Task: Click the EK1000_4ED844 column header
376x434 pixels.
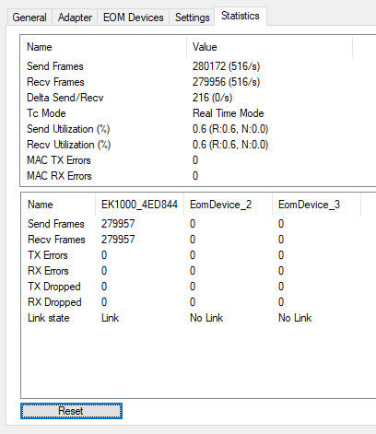Action: tap(139, 205)
